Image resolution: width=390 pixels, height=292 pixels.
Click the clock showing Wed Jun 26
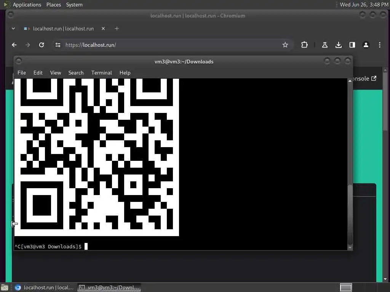(x=364, y=5)
